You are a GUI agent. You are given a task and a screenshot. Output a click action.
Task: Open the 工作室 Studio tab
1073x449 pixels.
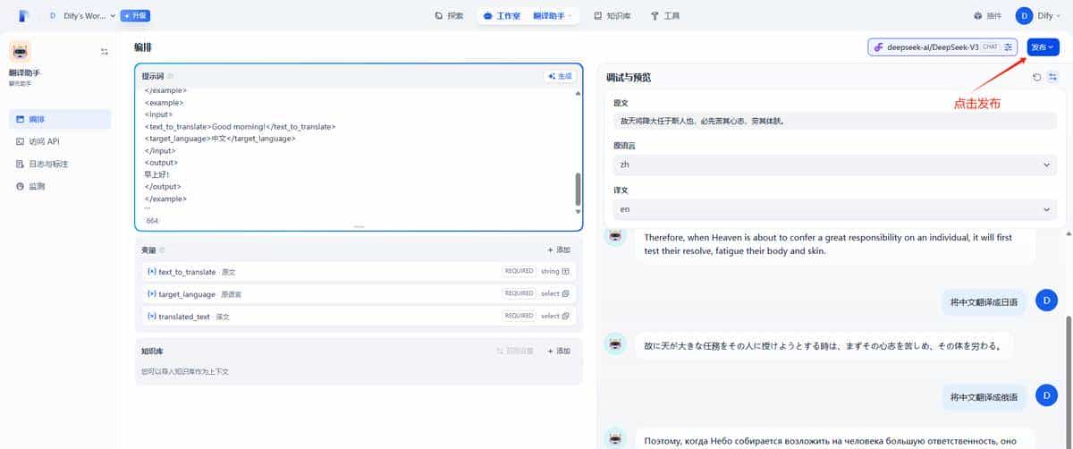[502, 15]
